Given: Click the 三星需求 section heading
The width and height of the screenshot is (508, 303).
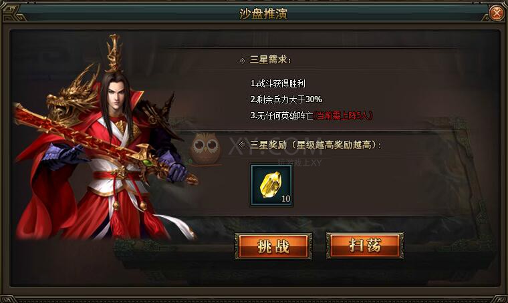Looking at the screenshot, I should tap(270, 60).
